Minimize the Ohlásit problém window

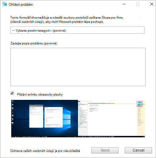pos(124,4)
